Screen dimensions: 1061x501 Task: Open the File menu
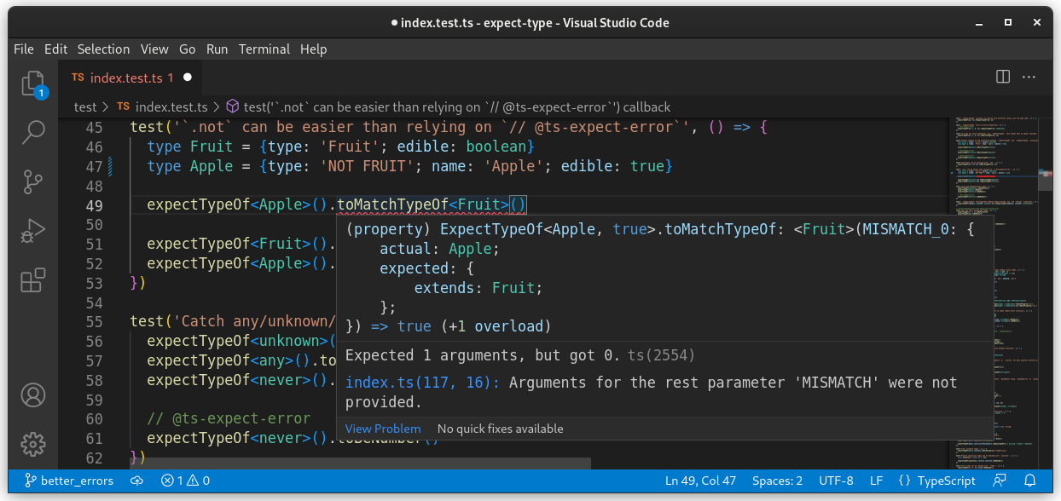[24, 49]
